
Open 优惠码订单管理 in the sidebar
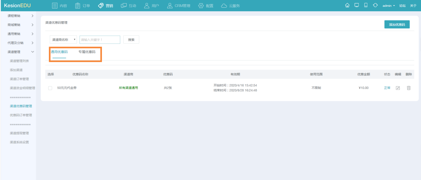21,115
